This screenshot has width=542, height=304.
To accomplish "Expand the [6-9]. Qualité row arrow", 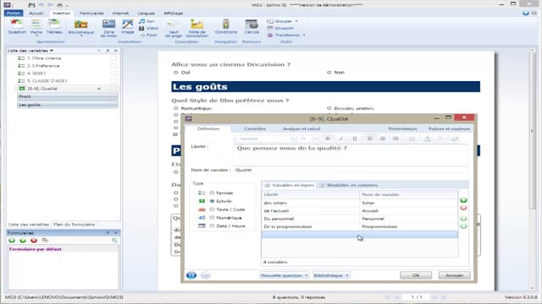I will [99, 89].
